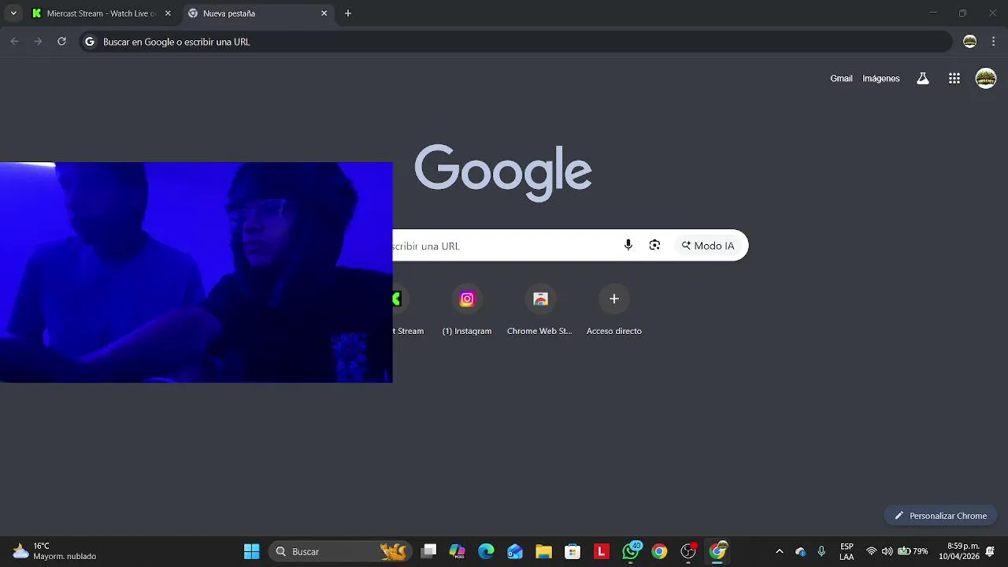The image size is (1008, 567).
Task: Open the Chrome profile avatar in toolbar
Action: coord(970,42)
